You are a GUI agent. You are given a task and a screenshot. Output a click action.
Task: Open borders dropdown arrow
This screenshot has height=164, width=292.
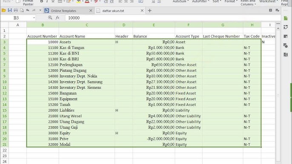tap(64, 1)
